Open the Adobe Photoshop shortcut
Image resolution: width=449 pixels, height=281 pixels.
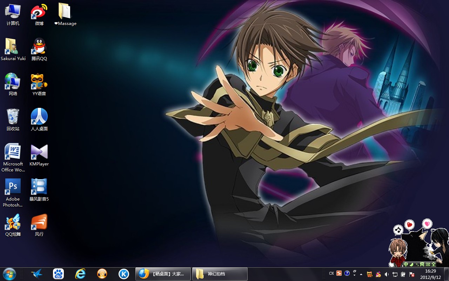pos(13,193)
